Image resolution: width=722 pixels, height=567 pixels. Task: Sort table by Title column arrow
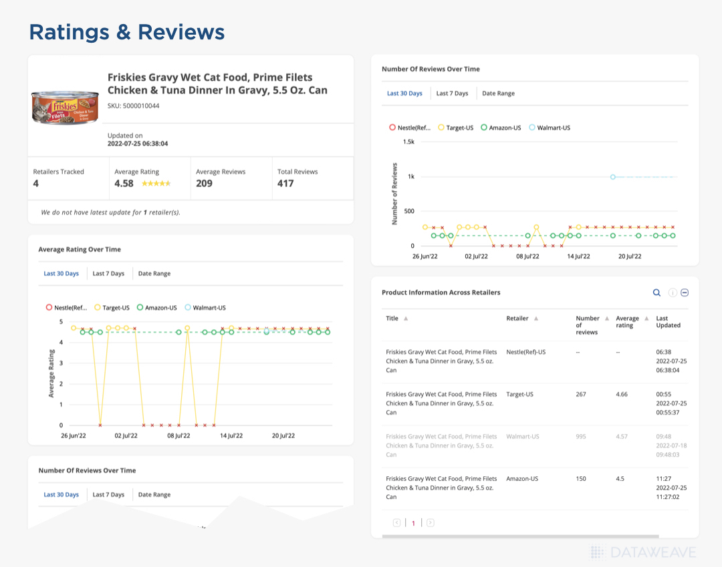pos(406,318)
